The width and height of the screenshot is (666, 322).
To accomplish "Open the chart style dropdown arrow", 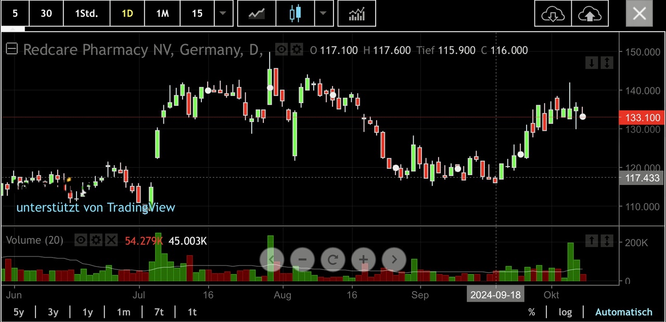I will 324,14.
